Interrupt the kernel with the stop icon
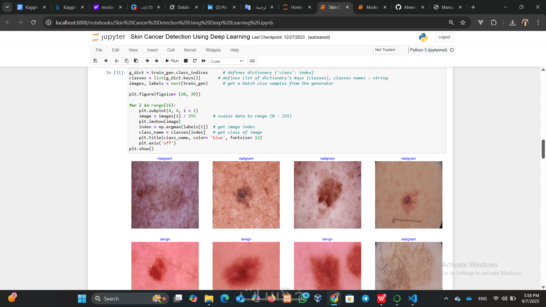The image size is (546, 307). tap(186, 61)
